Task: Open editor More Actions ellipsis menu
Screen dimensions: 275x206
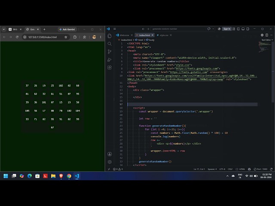Action: click(x=272, y=35)
